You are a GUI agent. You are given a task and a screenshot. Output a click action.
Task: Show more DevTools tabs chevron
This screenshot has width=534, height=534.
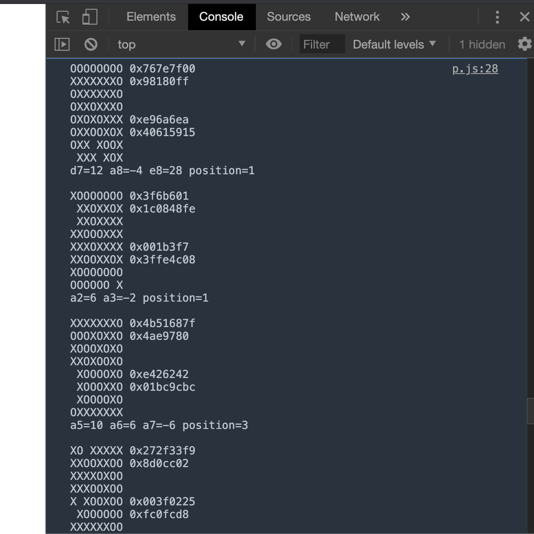[x=405, y=17]
